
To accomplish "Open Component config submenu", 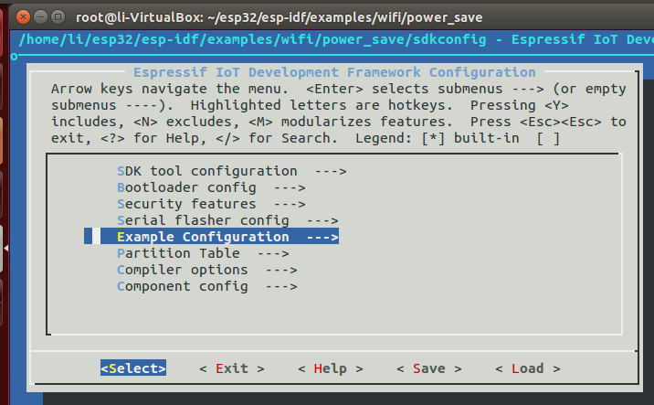I will (x=207, y=286).
